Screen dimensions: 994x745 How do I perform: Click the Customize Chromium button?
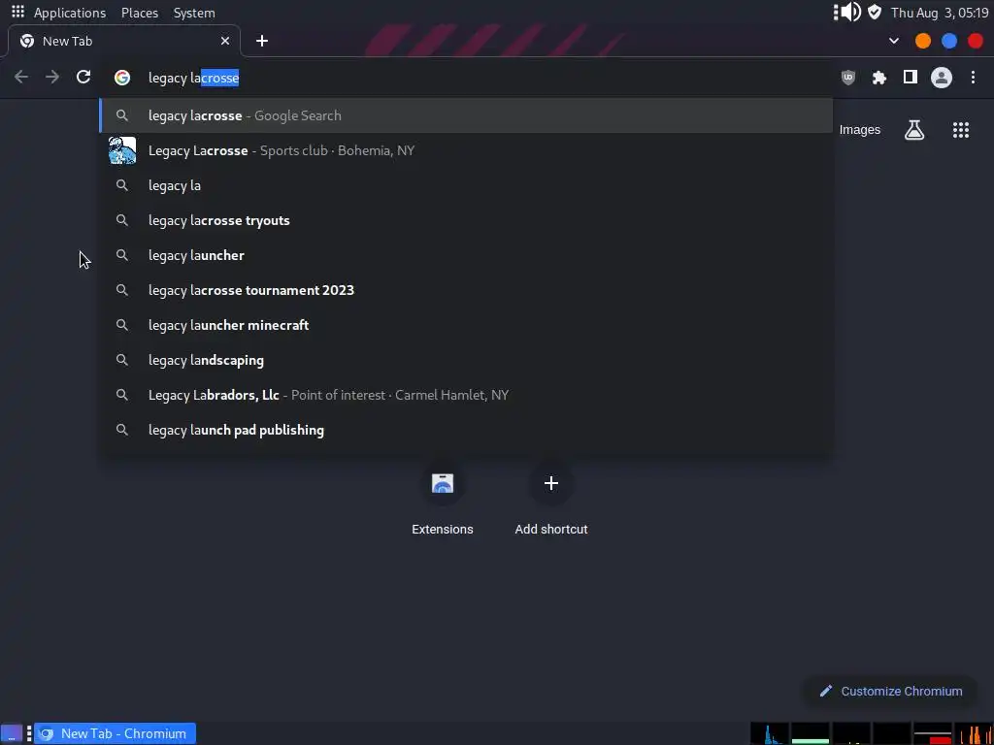[891, 691]
